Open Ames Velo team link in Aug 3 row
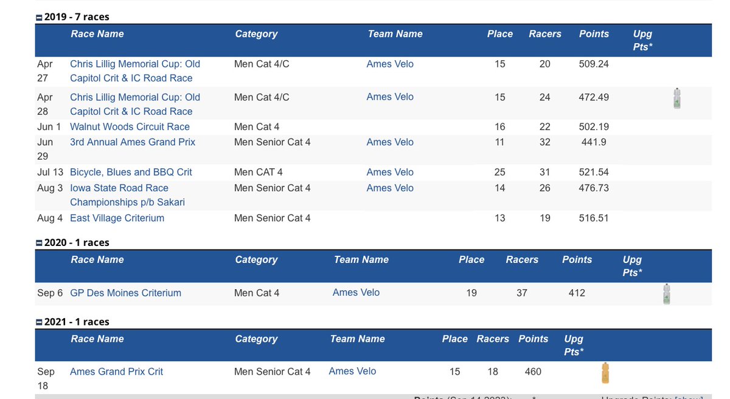This screenshot has height=399, width=730. 390,188
